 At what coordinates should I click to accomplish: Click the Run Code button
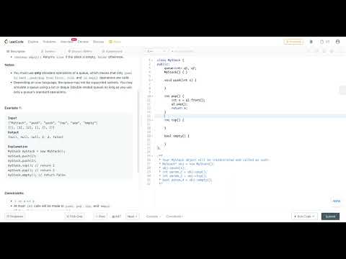pyautogui.click(x=304, y=217)
